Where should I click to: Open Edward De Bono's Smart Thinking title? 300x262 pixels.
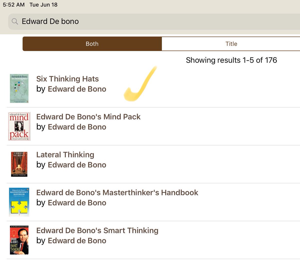tap(97, 231)
